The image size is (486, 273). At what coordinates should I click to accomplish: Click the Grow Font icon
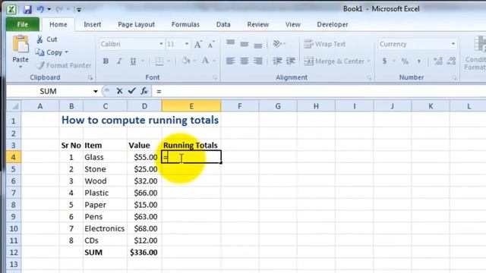click(x=197, y=44)
